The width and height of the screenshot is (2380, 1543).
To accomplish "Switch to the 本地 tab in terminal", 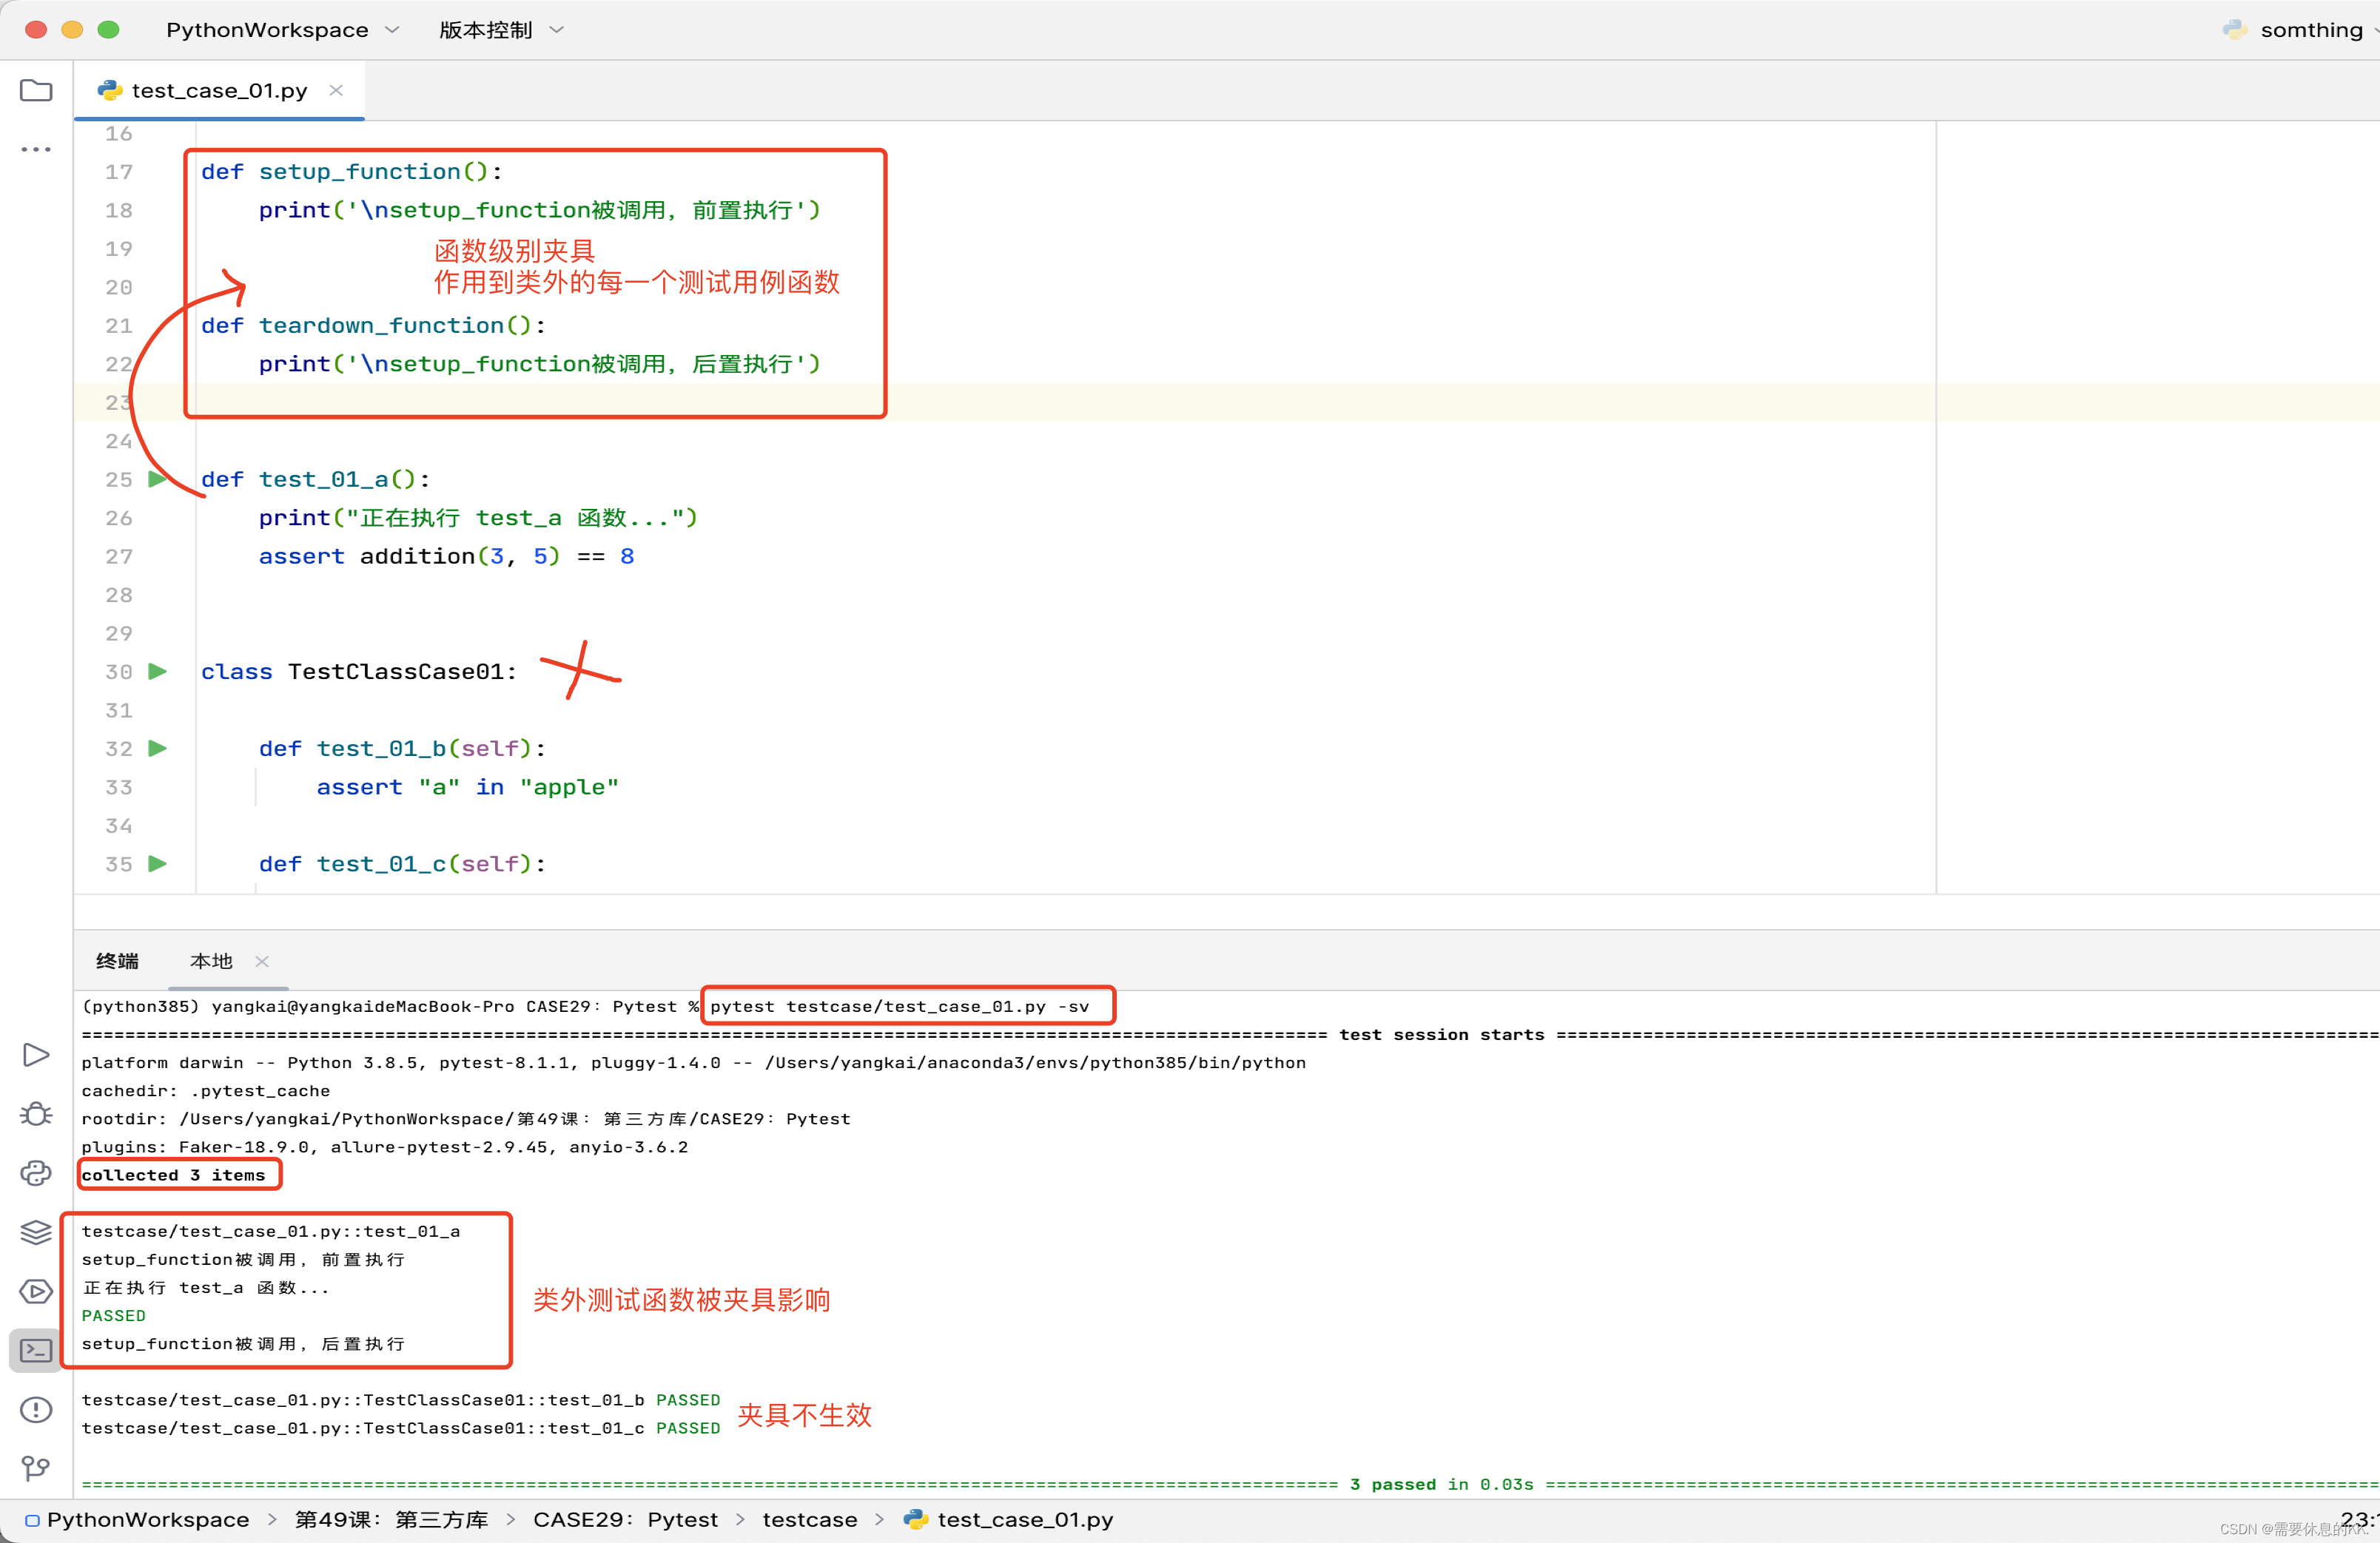I will (206, 959).
